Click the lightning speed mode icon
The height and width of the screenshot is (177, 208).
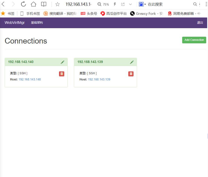click(x=115, y=4)
